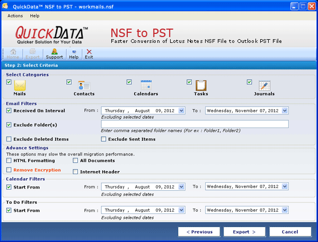This screenshot has height=242, width=318.
Task: Enable HTML Formatting option
Action: pos(8,160)
